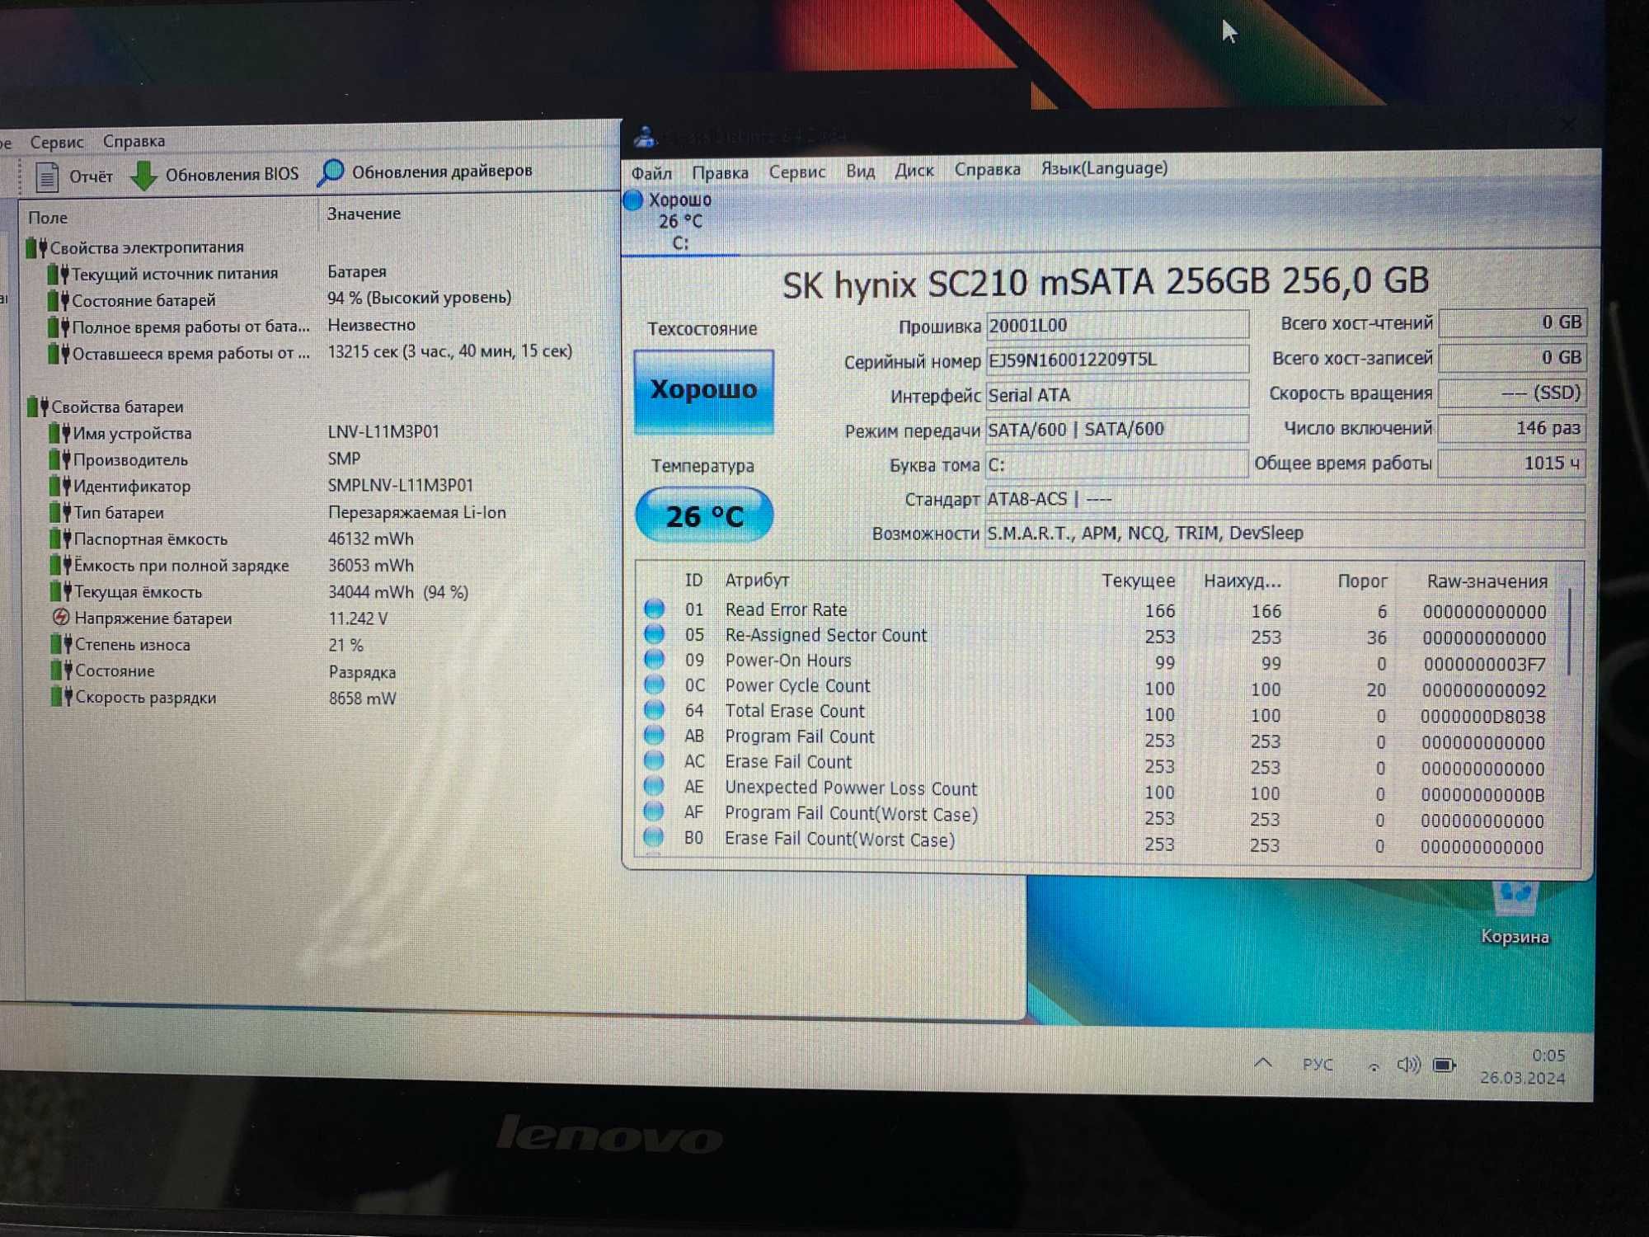Click the red icon beside Напряжение батареи

click(x=61, y=617)
